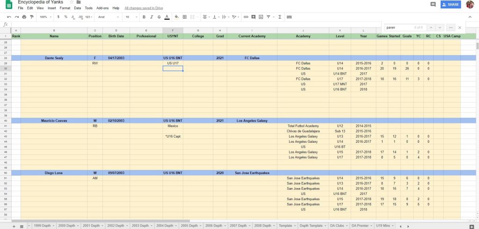The image size is (479, 229).
Task: Open the Insert menu
Action: click(x=51, y=8)
